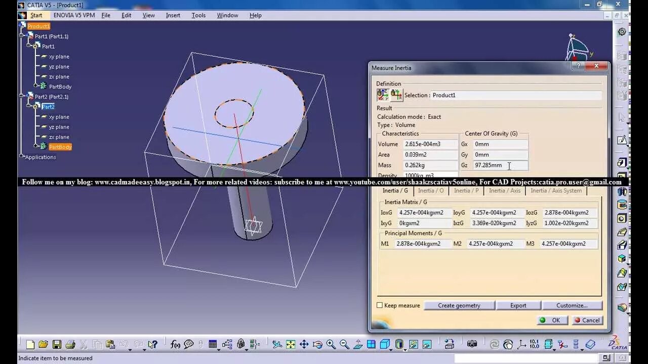Click the Gz field showing 97.285mm
This screenshot has height=364, width=648.
tap(500, 165)
